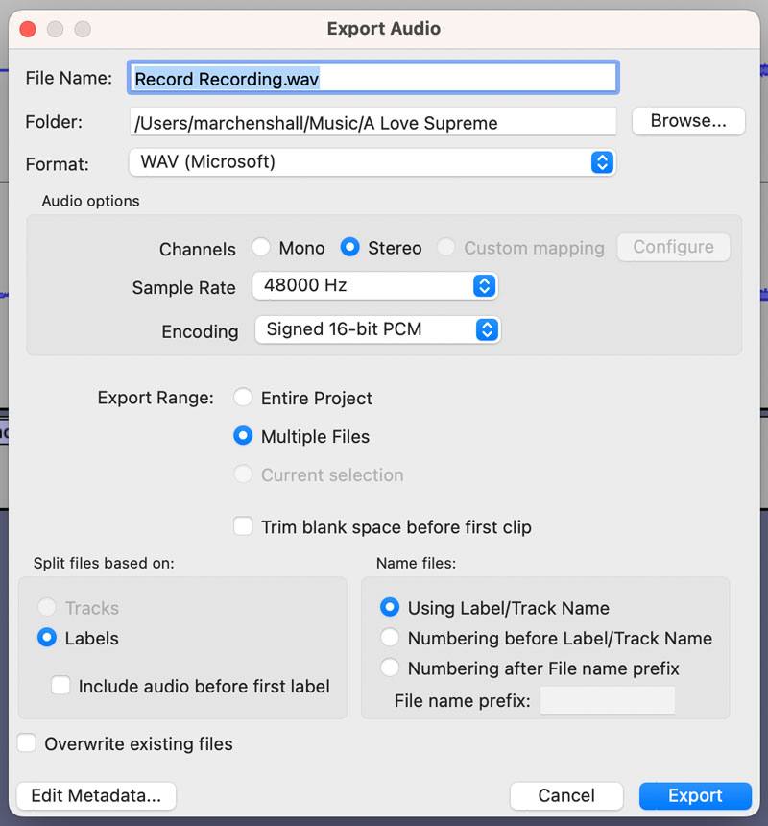Select Labels as split basis
Screen dimensions: 768x826
(x=47, y=638)
